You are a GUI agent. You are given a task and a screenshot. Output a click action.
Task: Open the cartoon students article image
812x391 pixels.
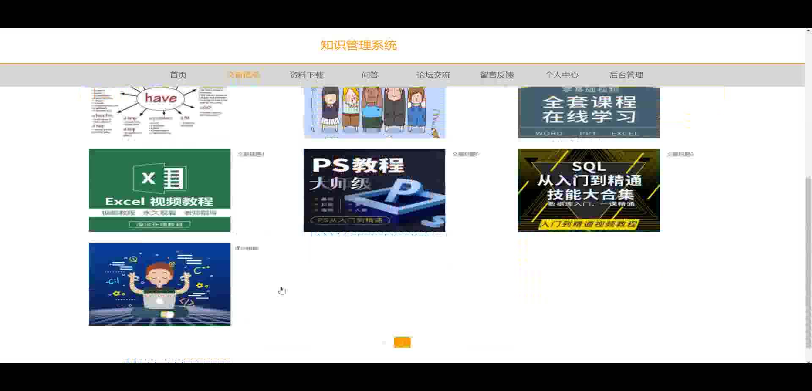coord(374,112)
